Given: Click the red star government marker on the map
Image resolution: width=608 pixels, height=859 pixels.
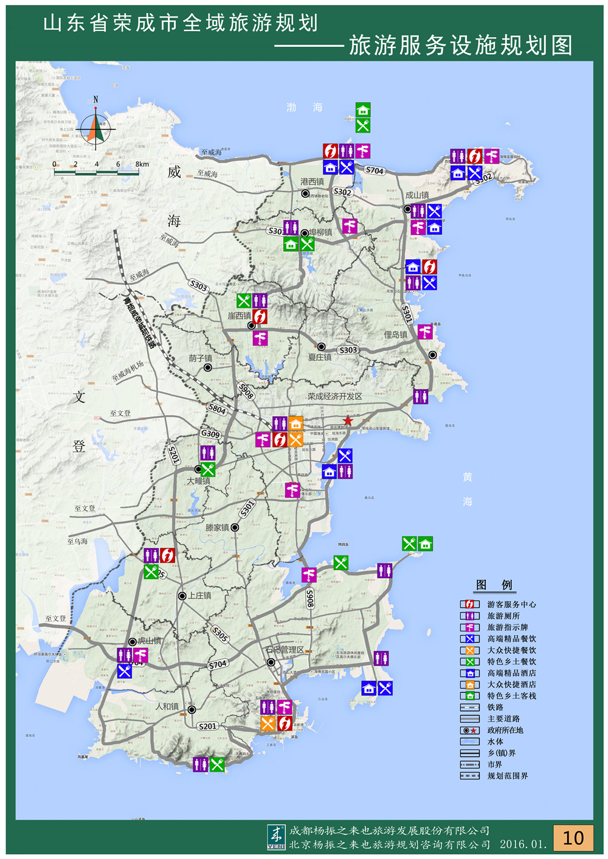Looking at the screenshot, I should click(348, 421).
